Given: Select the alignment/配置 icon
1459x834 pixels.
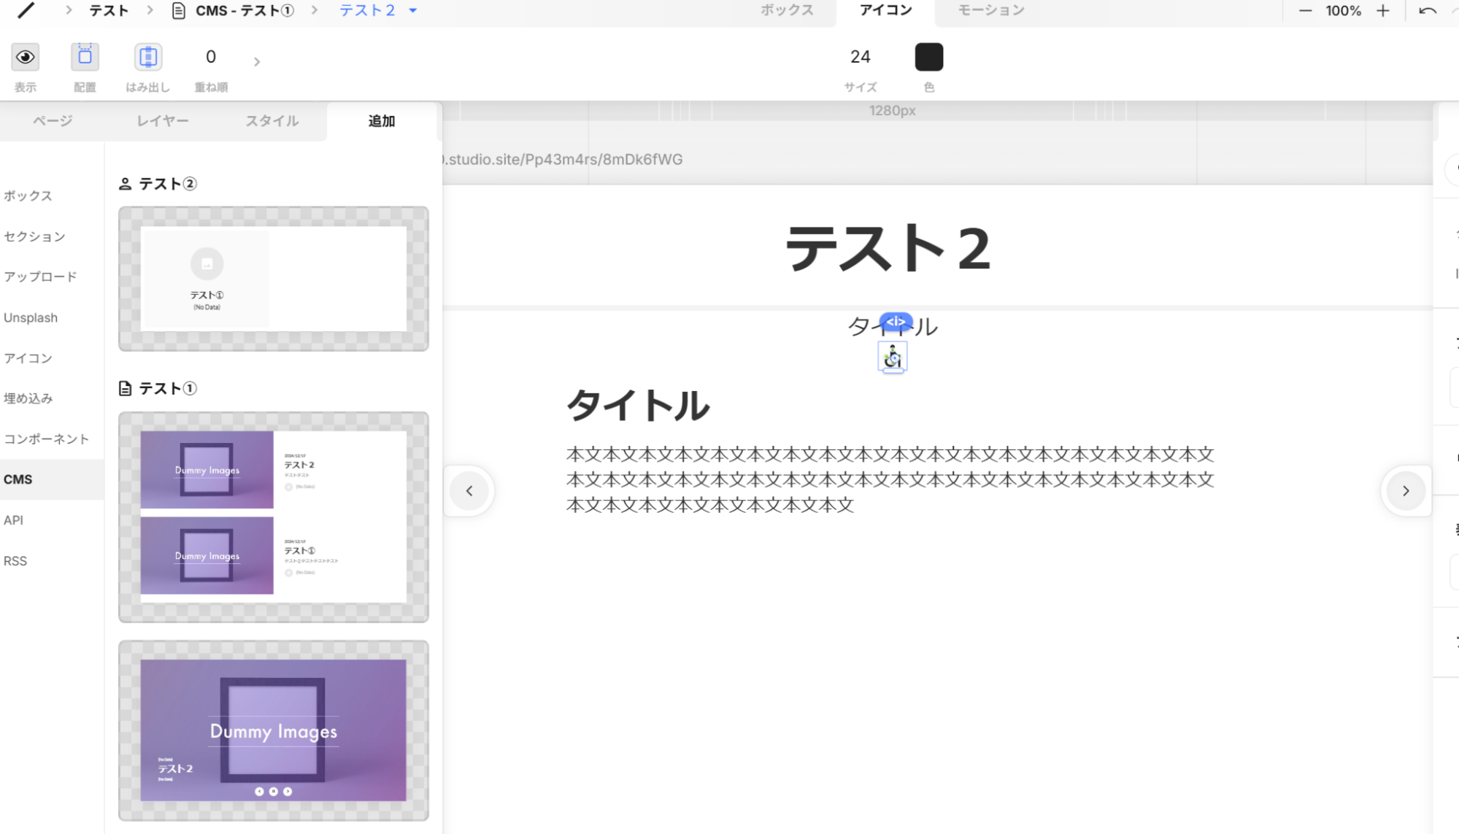Looking at the screenshot, I should pos(85,57).
